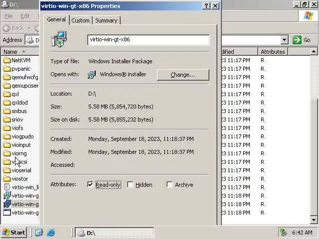The image size is (319, 239).
Task: Enable the Hidden attribute checkbox
Action: [130, 185]
